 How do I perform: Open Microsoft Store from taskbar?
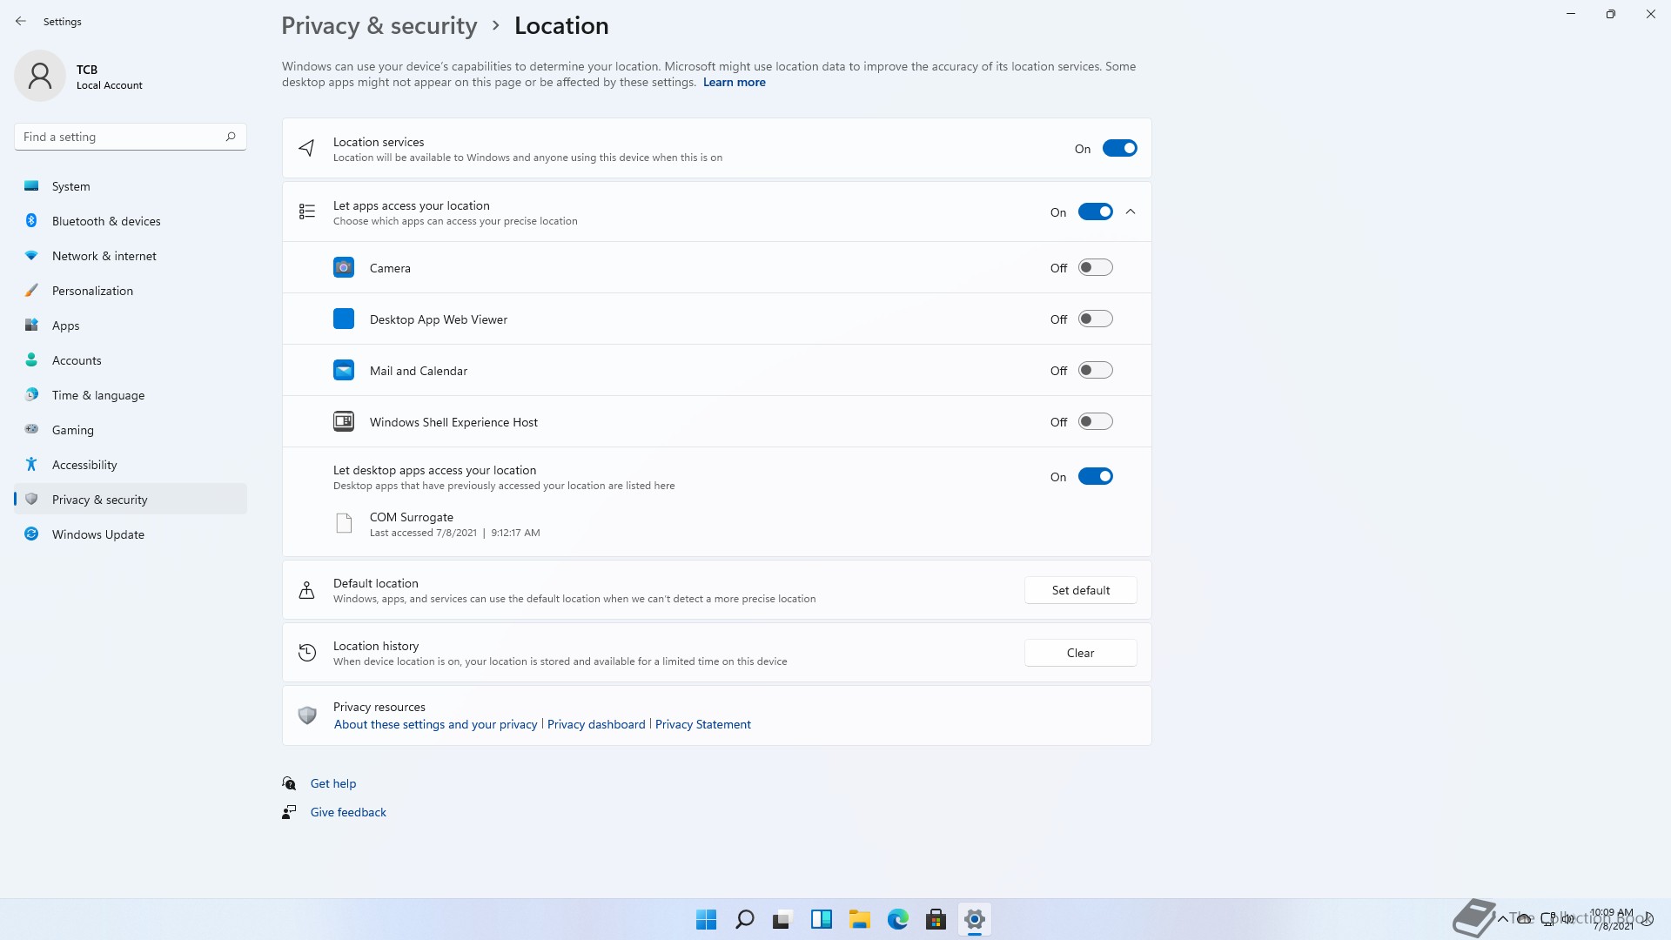(x=936, y=919)
